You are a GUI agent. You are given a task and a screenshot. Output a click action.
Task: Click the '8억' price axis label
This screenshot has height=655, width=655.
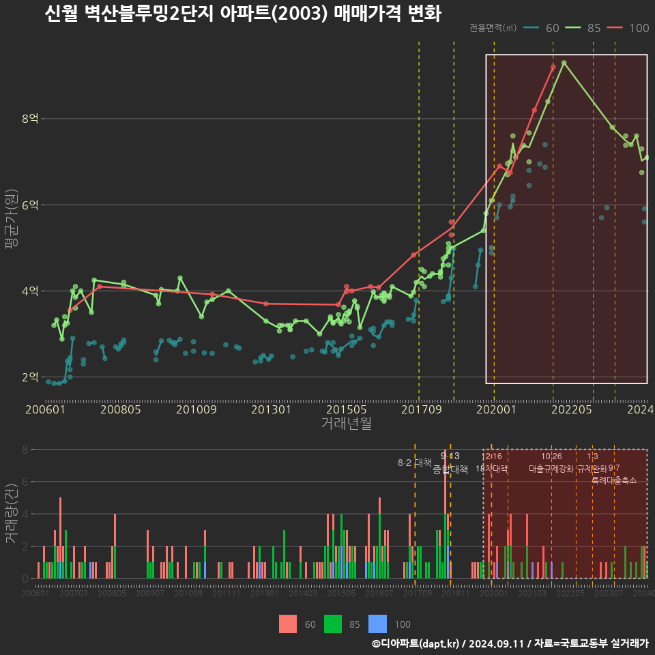click(x=30, y=119)
